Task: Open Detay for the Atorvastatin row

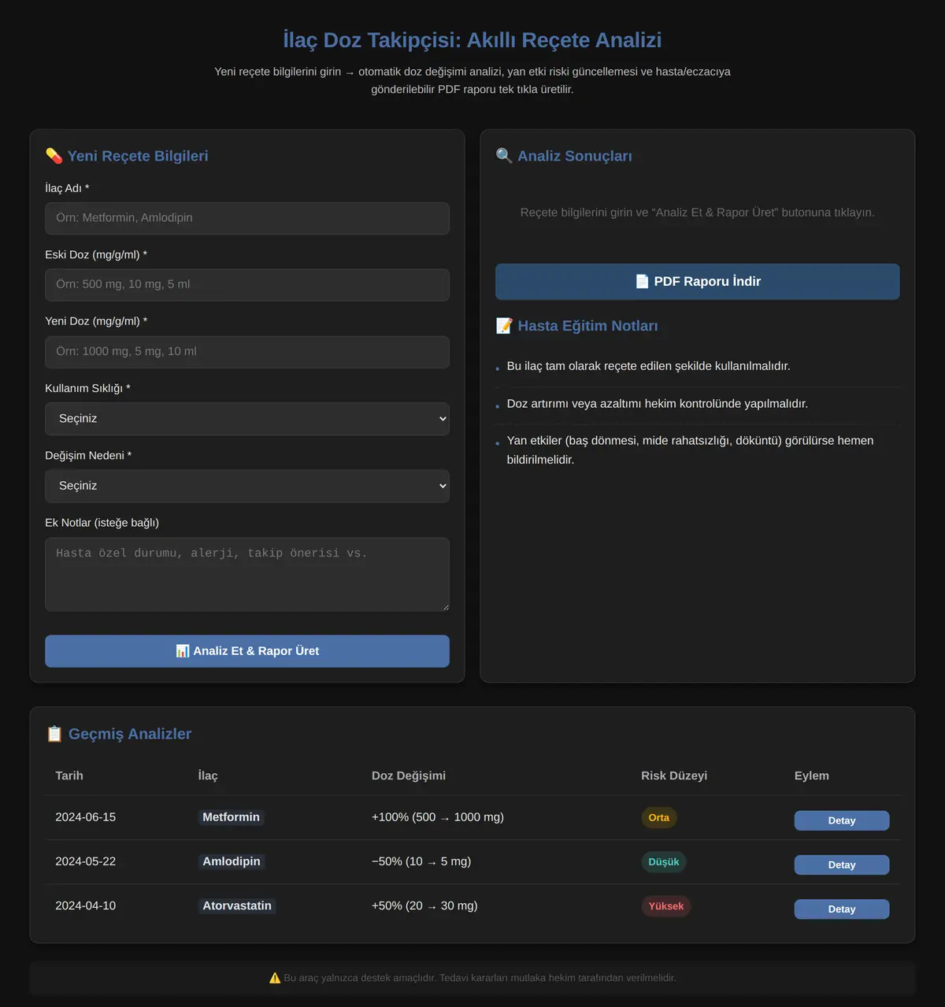Action: [x=842, y=909]
